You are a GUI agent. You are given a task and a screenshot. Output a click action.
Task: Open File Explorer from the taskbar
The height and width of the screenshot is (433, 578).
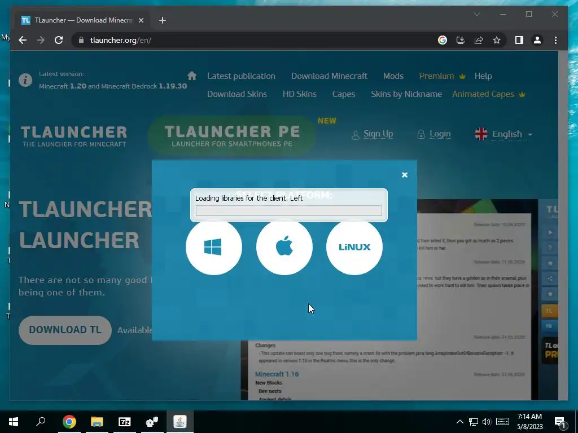[97, 422]
